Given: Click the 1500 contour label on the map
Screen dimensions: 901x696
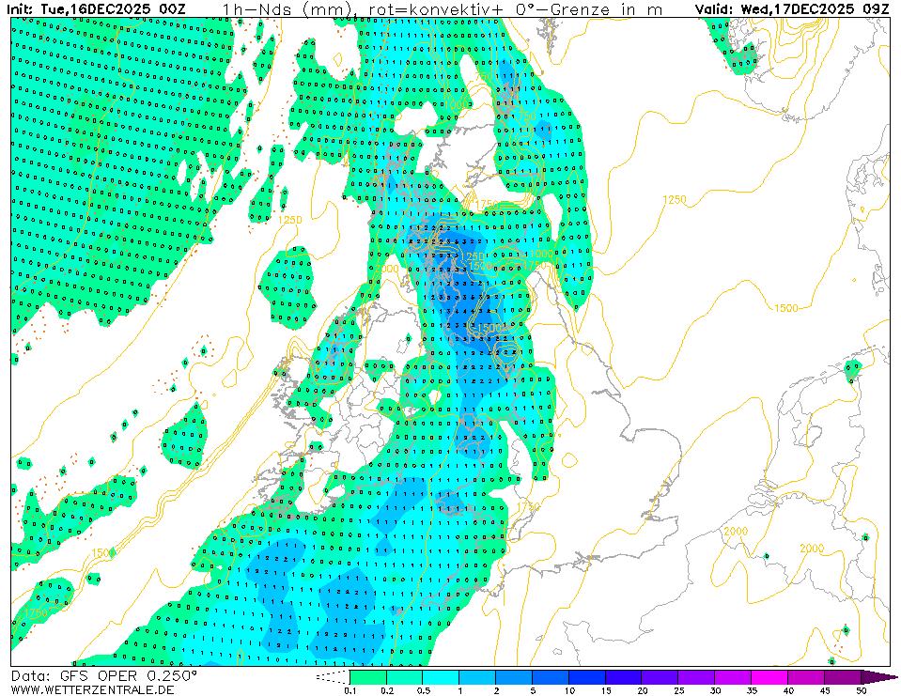Looking at the screenshot, I should click(x=785, y=308).
